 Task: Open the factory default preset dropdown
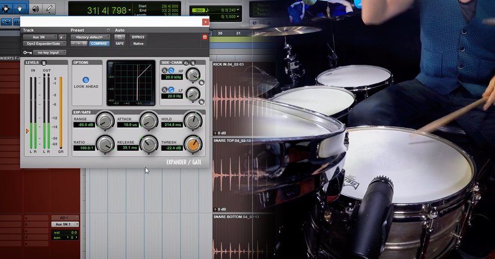(90, 37)
